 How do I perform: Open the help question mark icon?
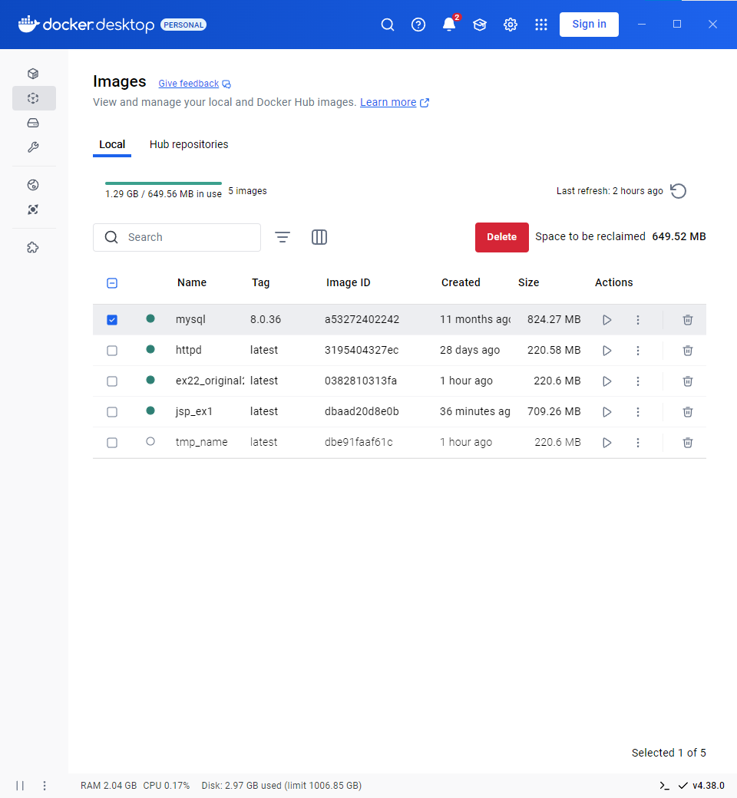point(418,25)
